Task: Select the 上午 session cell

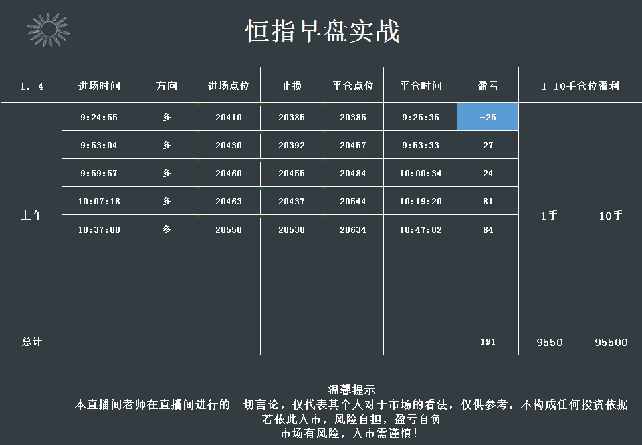Action: tap(32, 215)
